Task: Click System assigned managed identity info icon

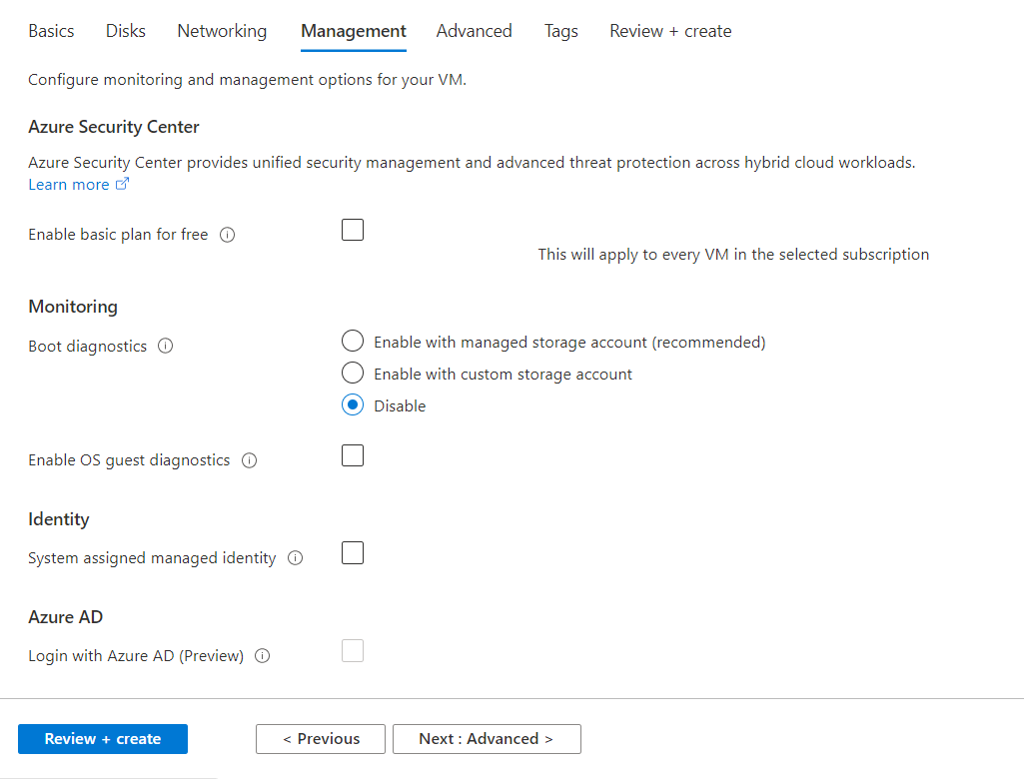Action: point(296,558)
